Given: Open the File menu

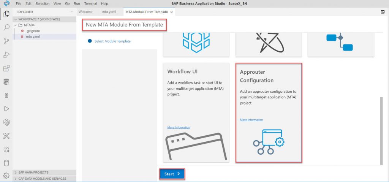Looking at the screenshot, I should coord(18,4).
